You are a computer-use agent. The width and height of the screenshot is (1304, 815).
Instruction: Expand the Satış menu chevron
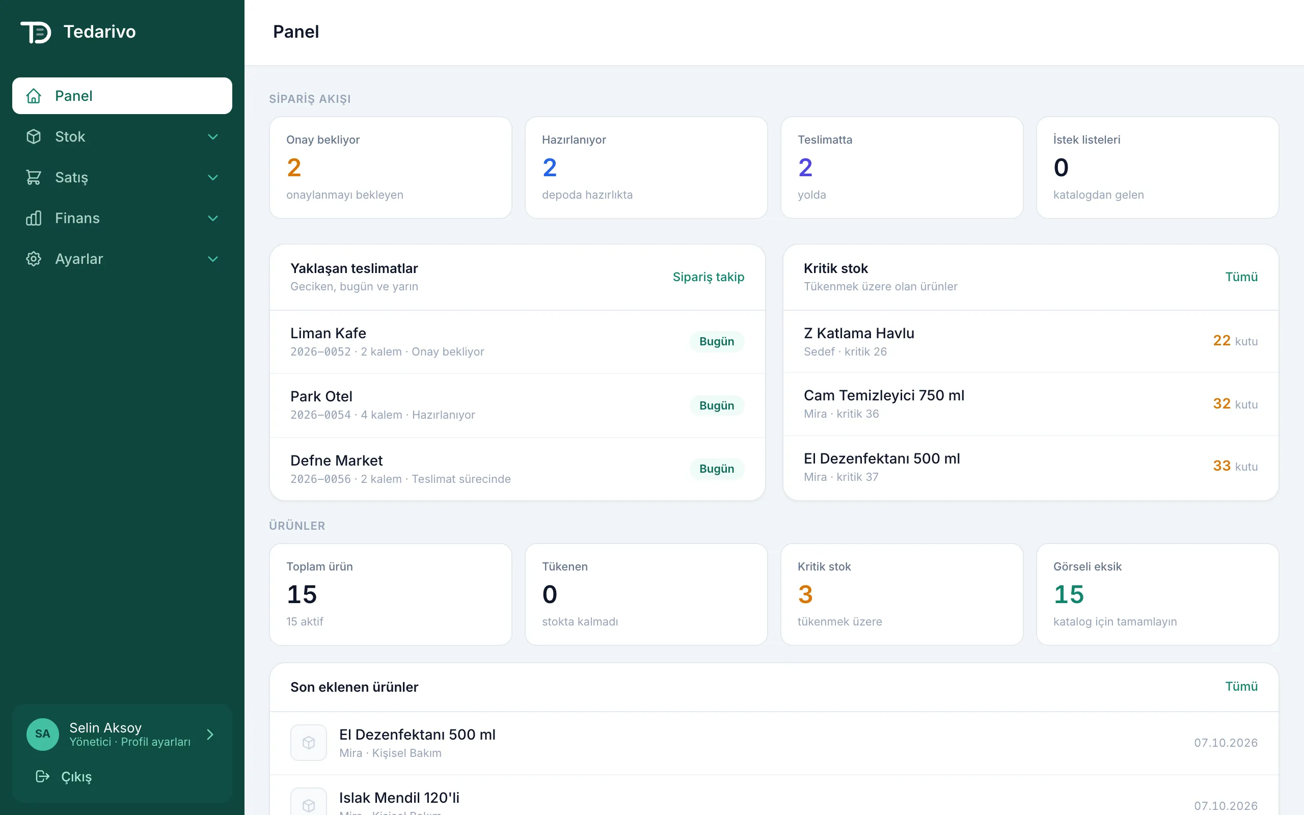[213, 177]
